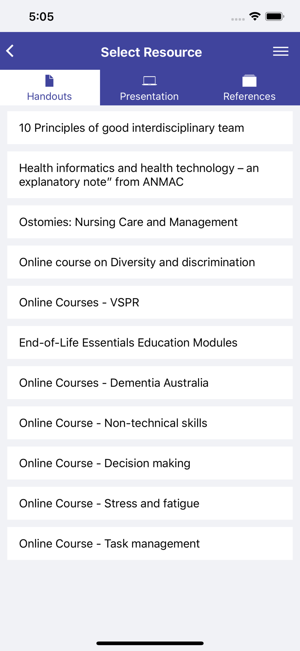
Task: Tap the Wi-Fi icon in status bar
Action: click(x=255, y=16)
